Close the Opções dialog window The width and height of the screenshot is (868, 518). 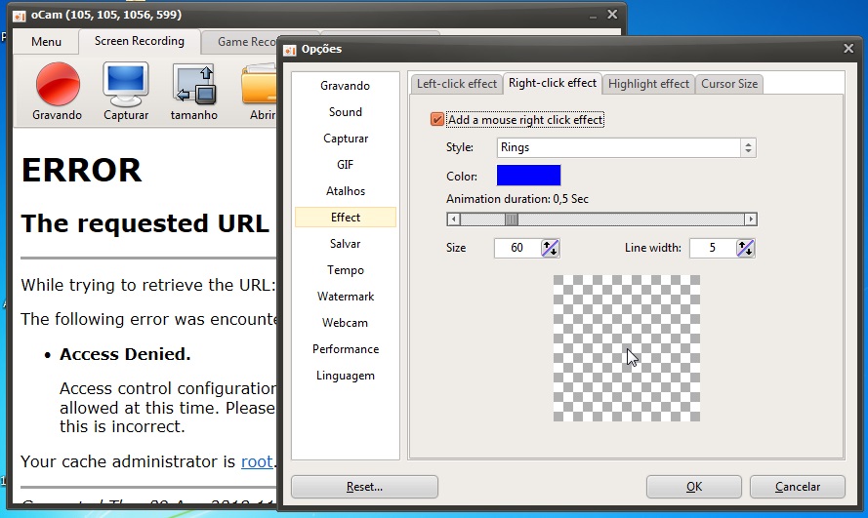pos(847,48)
